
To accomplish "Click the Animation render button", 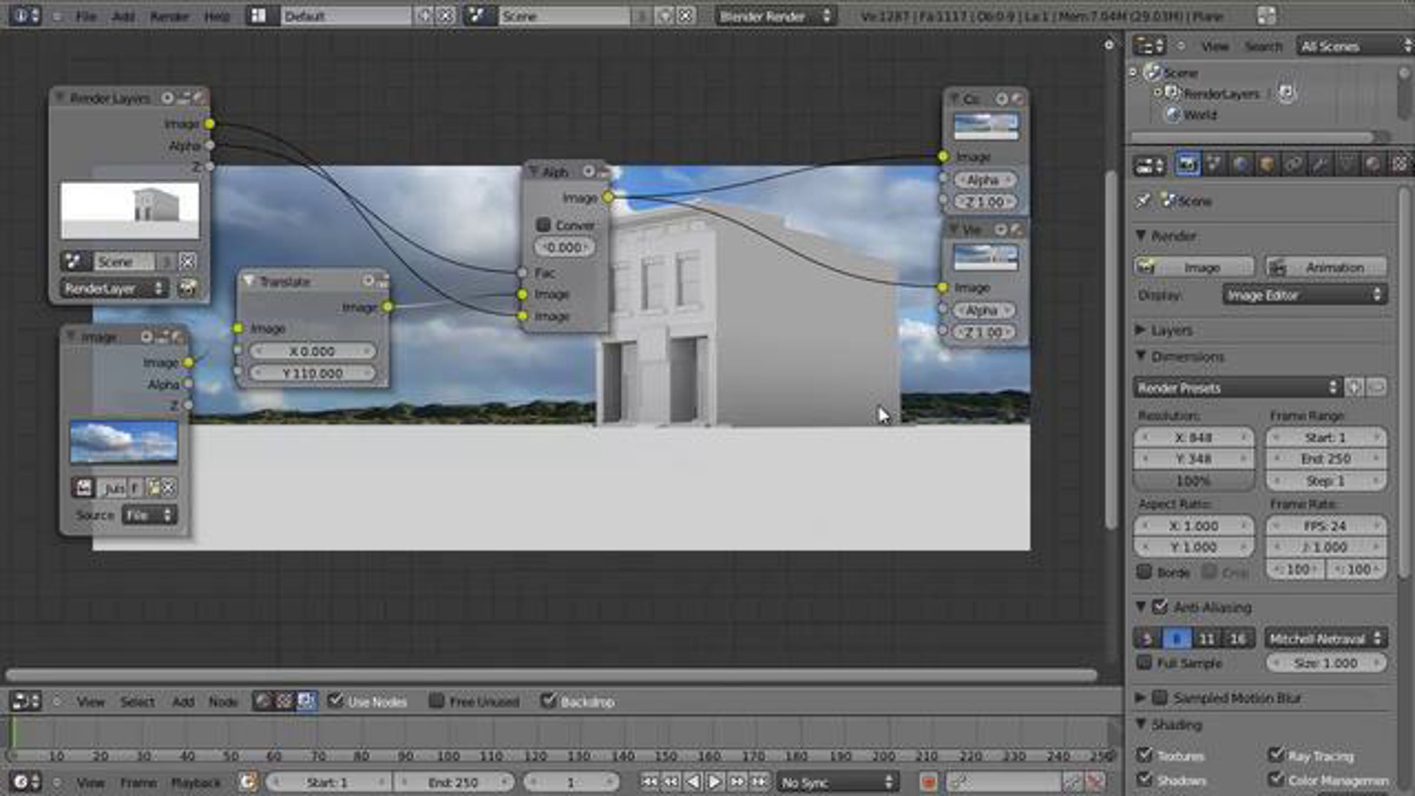I will [1326, 267].
